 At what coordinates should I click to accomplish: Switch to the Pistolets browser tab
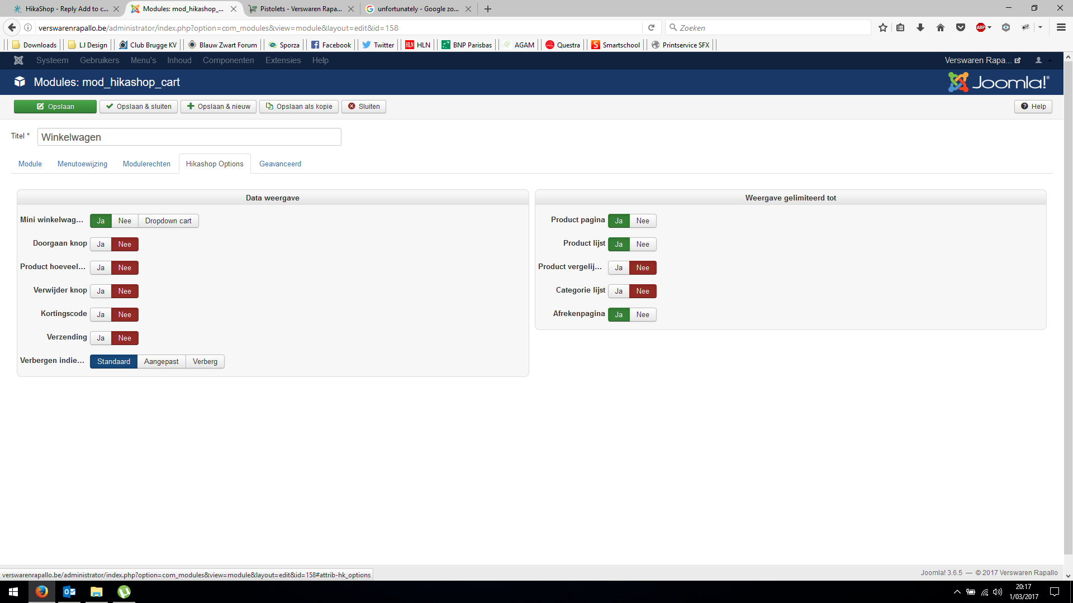click(301, 9)
